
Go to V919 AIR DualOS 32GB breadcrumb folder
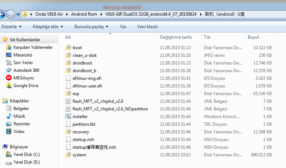pyautogui.click(x=151, y=14)
